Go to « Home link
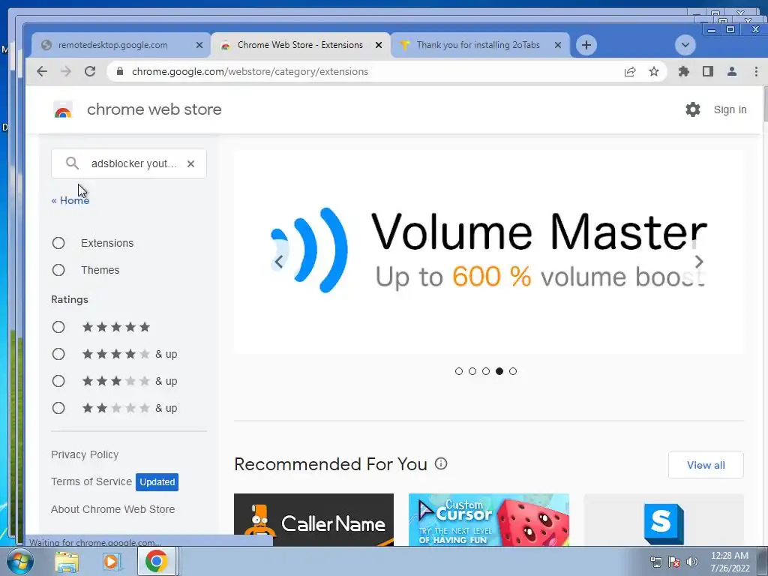The width and height of the screenshot is (768, 576). pos(70,200)
